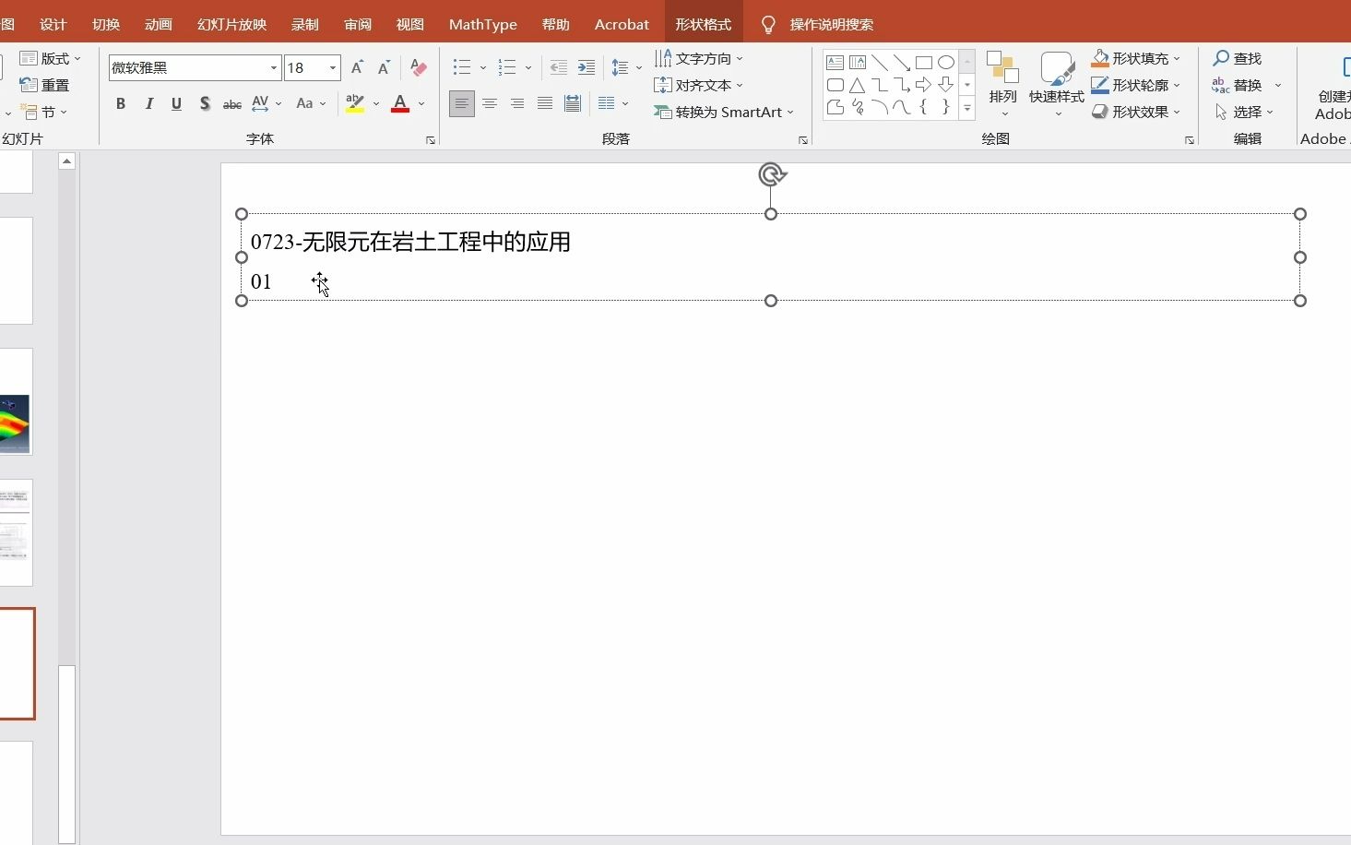Clear all formatting with the eraser icon
This screenshot has height=845, width=1351.
tap(418, 67)
